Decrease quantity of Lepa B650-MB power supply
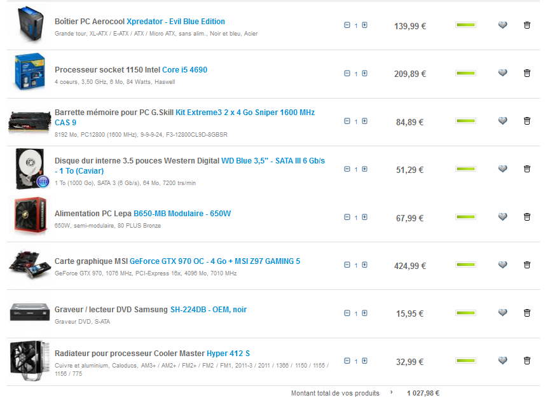This screenshot has width=550, height=400. 347,217
